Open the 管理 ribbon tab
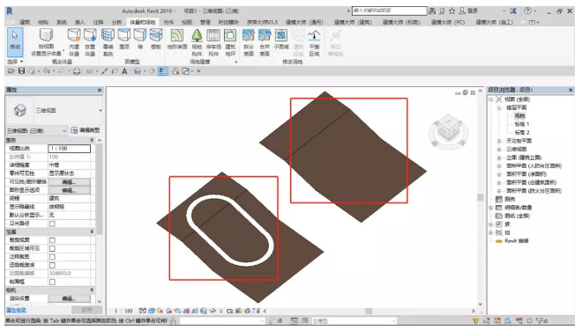Screen dimensions: 582x330 pos(205,22)
